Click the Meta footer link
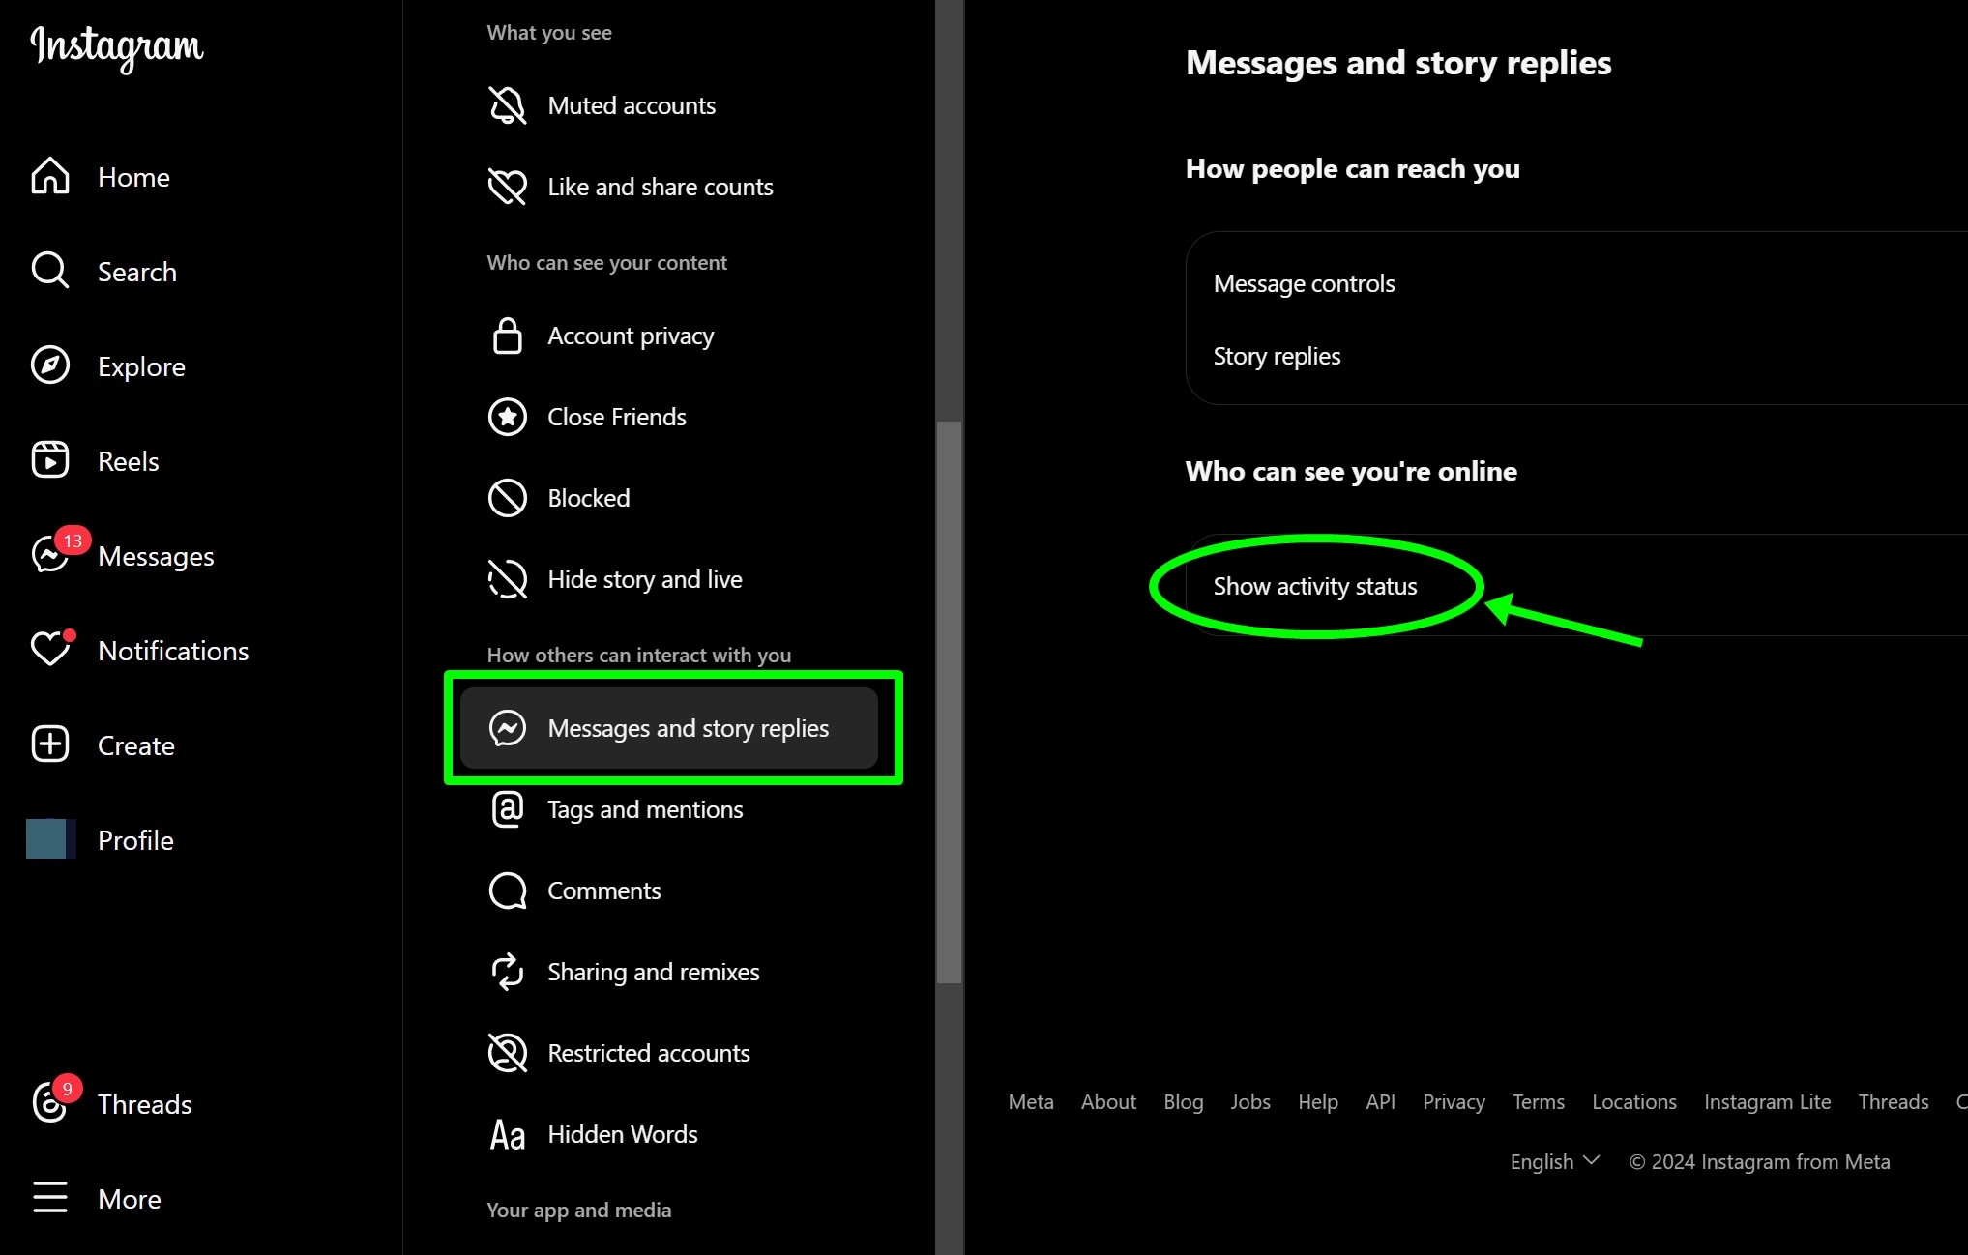The image size is (1968, 1255). tap(1031, 1102)
